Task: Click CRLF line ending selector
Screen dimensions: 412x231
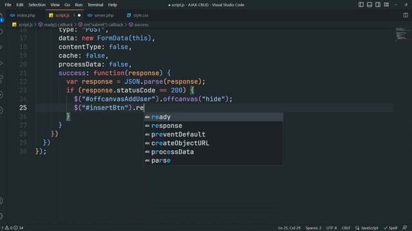Action: pos(346,228)
